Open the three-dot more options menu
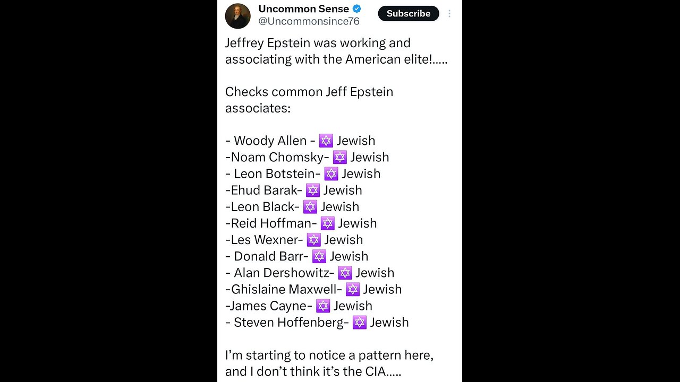Screen dimensions: 680x382 tap(449, 14)
